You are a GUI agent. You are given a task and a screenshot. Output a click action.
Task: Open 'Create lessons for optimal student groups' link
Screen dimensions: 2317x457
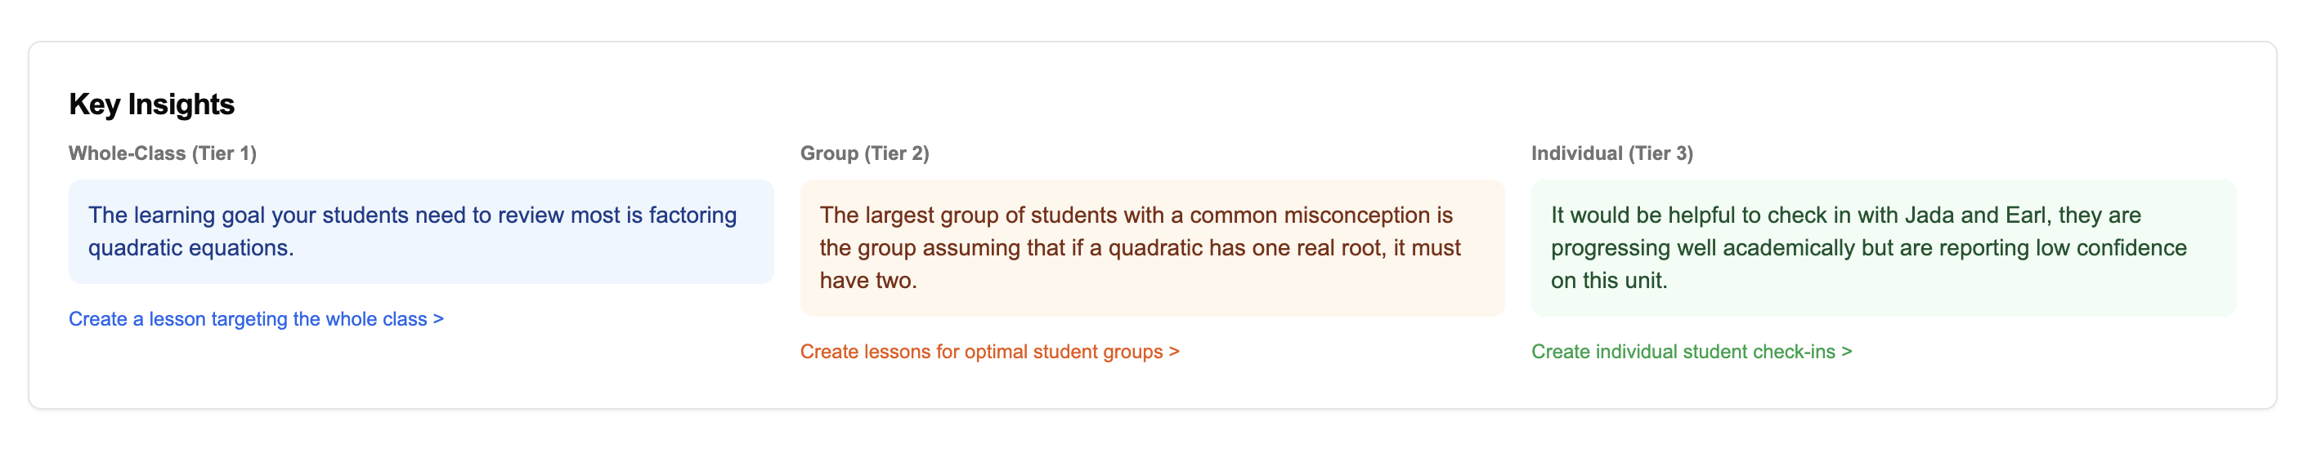980,351
